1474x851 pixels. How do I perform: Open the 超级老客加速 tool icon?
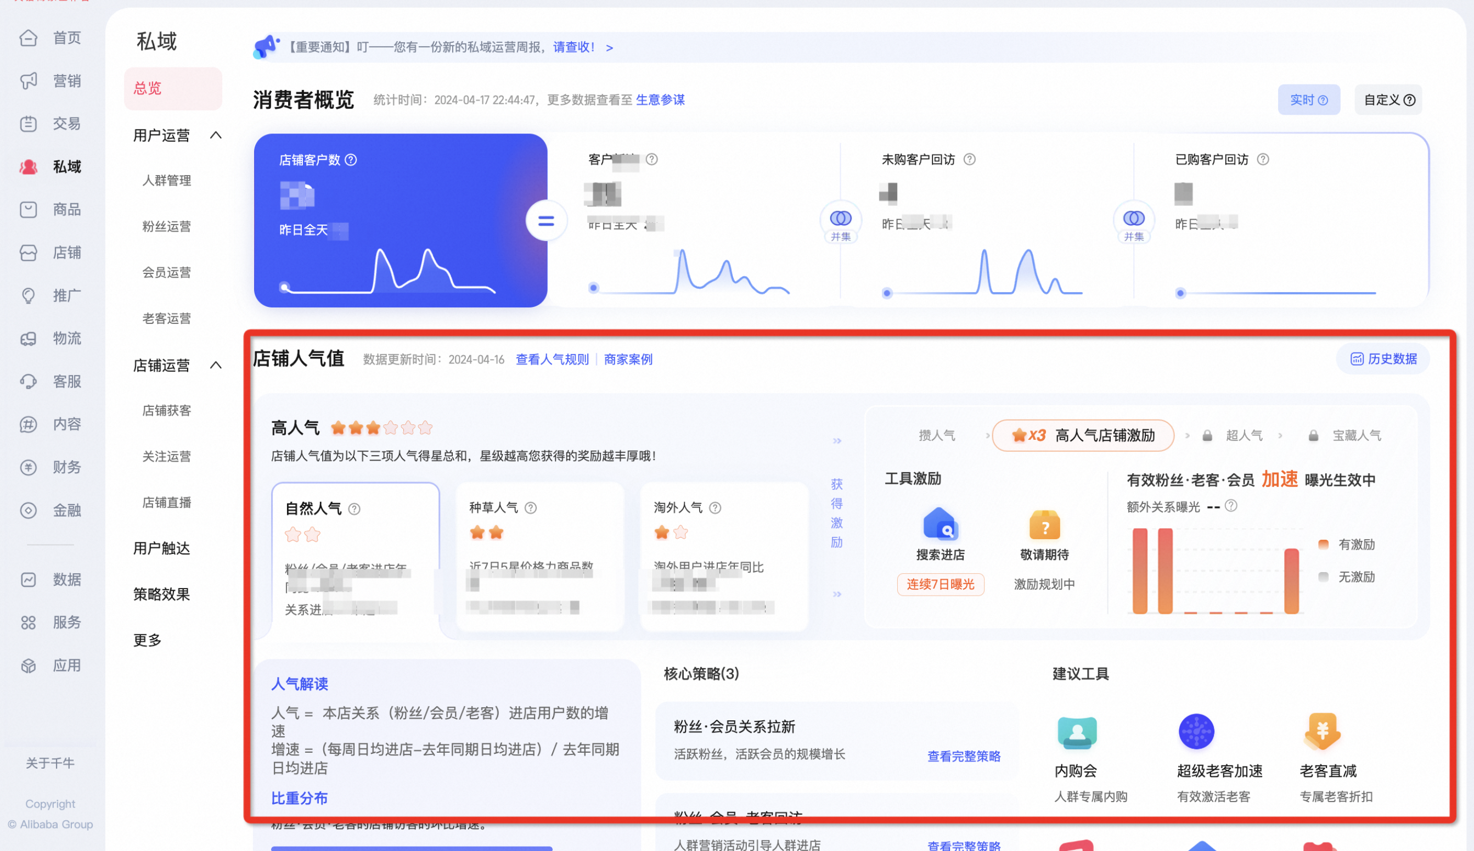point(1197,732)
